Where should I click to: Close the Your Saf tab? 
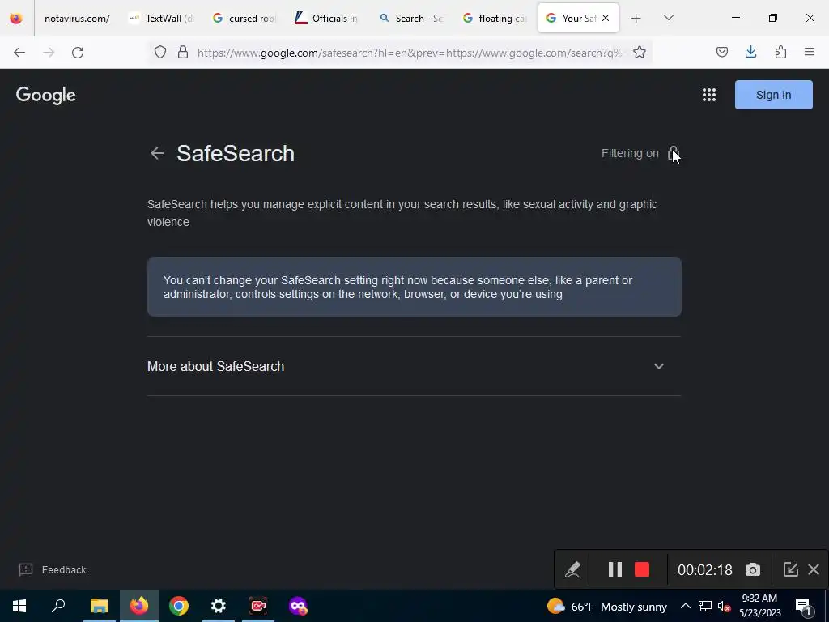606,19
